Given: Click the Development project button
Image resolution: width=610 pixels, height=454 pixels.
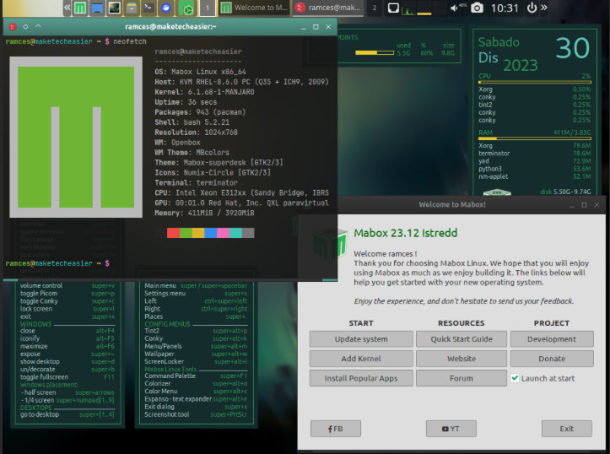Looking at the screenshot, I should 552,339.
